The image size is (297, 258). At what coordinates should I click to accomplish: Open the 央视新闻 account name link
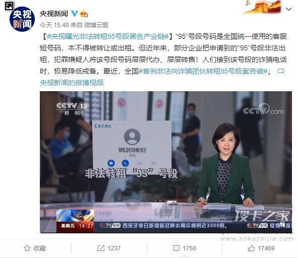tap(54, 14)
